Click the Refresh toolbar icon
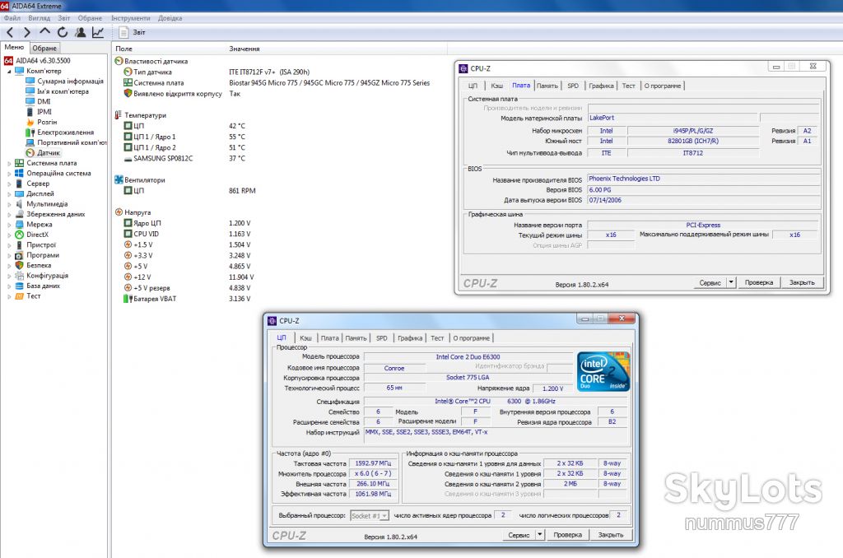Screen dimensions: 843x558 63,32
